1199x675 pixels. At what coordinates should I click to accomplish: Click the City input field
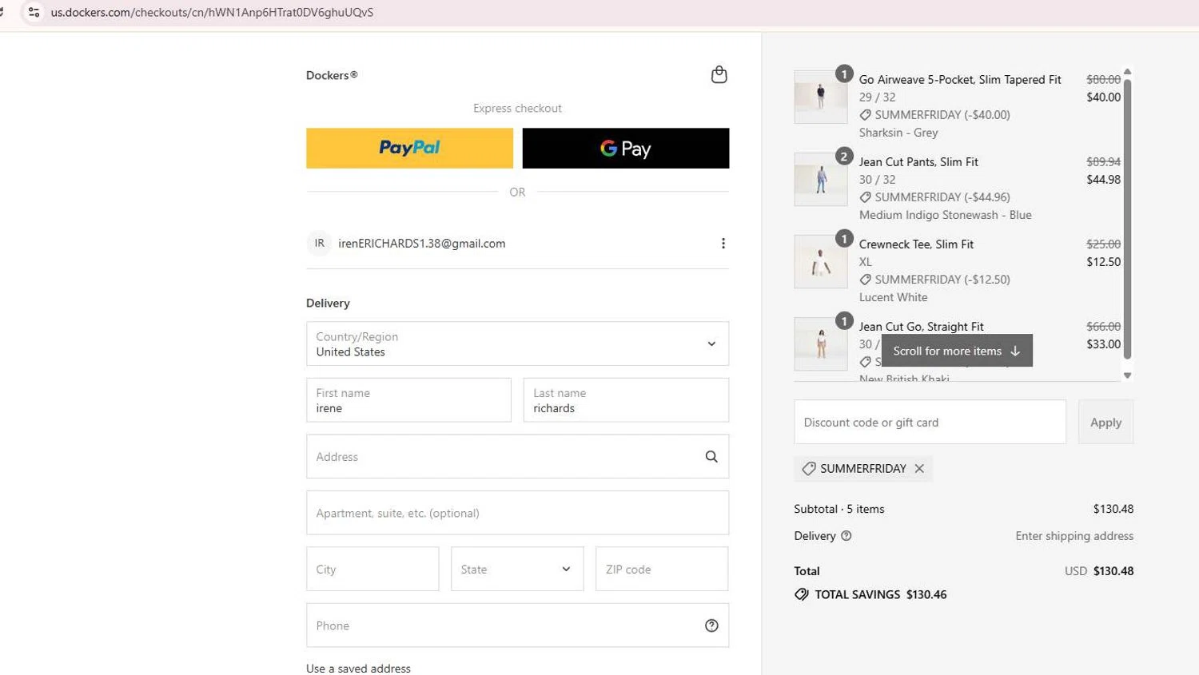pyautogui.click(x=372, y=569)
